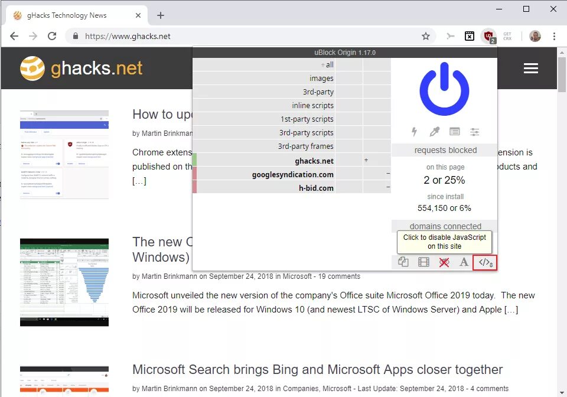Toggle cosmetic filtering crossed-eye icon
567x397 pixels.
[x=444, y=262]
